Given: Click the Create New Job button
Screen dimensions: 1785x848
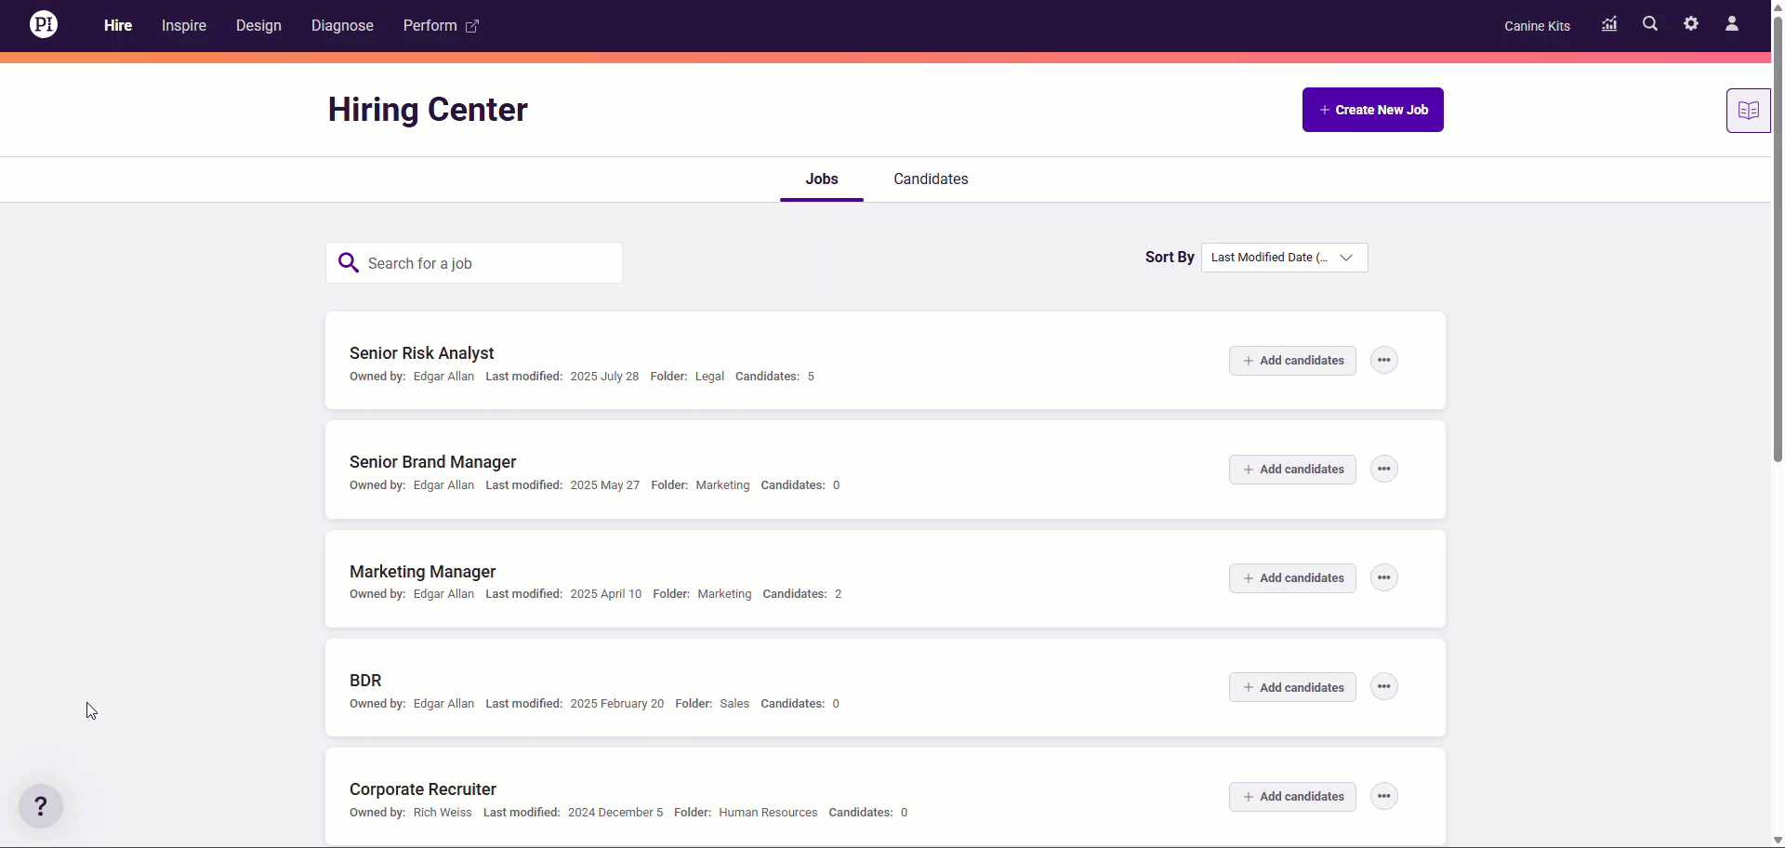Looking at the screenshot, I should click(1372, 110).
